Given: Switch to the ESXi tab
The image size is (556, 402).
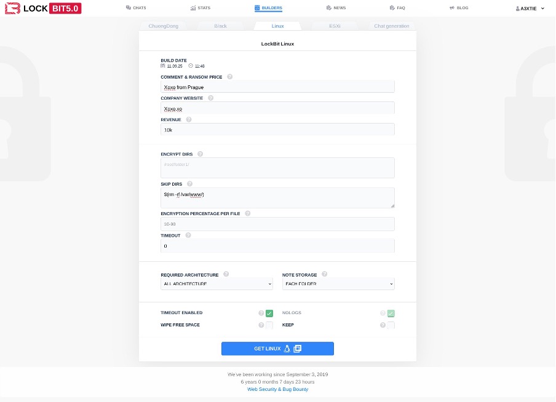Looking at the screenshot, I should click(x=335, y=26).
